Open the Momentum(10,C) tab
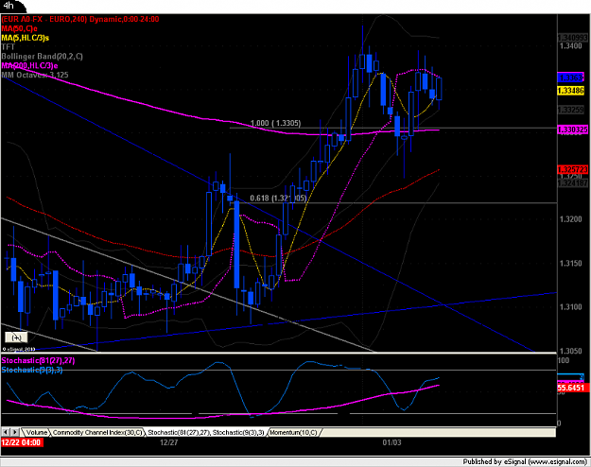Screen dimensions: 591x467 pyautogui.click(x=294, y=432)
